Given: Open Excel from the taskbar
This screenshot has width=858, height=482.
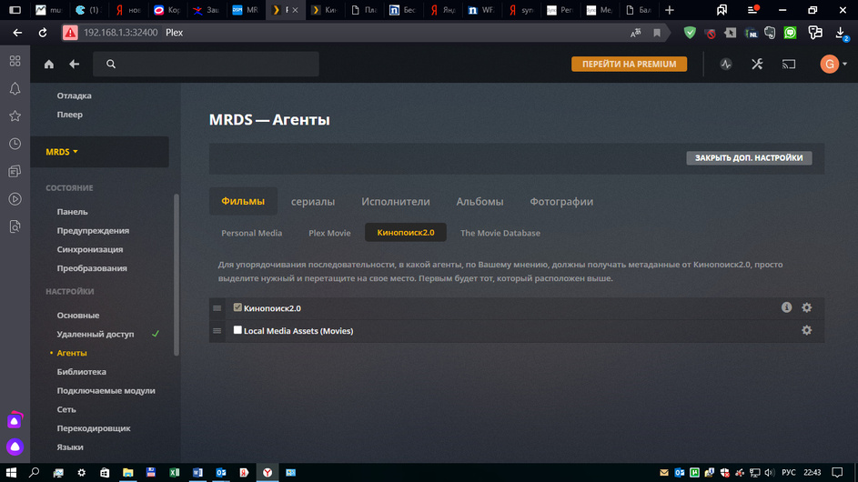Looking at the screenshot, I should (x=174, y=472).
